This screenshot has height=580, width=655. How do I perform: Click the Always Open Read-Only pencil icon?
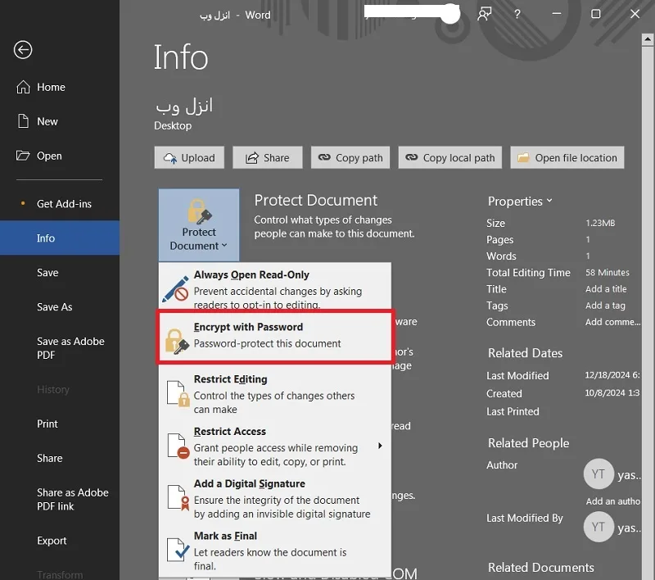click(175, 289)
